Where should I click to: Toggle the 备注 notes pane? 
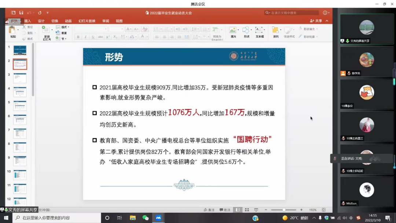click(x=209, y=210)
